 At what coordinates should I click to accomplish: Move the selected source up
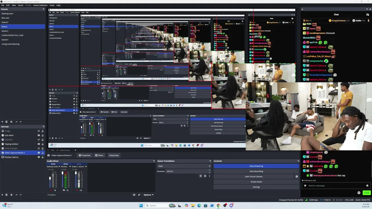click(x=16, y=195)
